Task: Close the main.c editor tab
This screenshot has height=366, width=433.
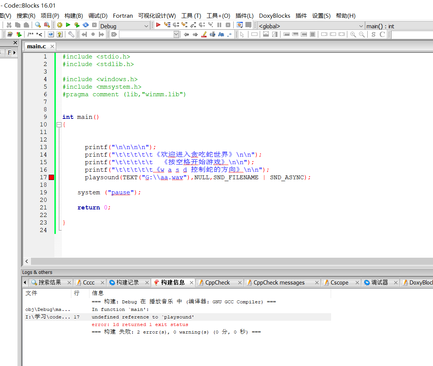Action: (x=52, y=46)
